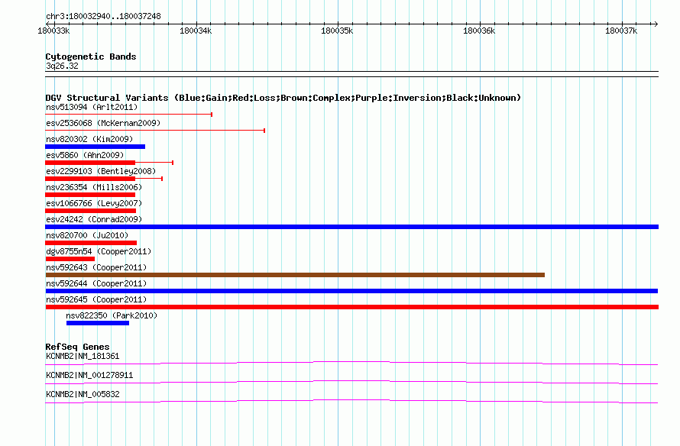Viewport: 680px width, 446px height.
Task: Click the 180037k ruler label
Action: click(621, 31)
